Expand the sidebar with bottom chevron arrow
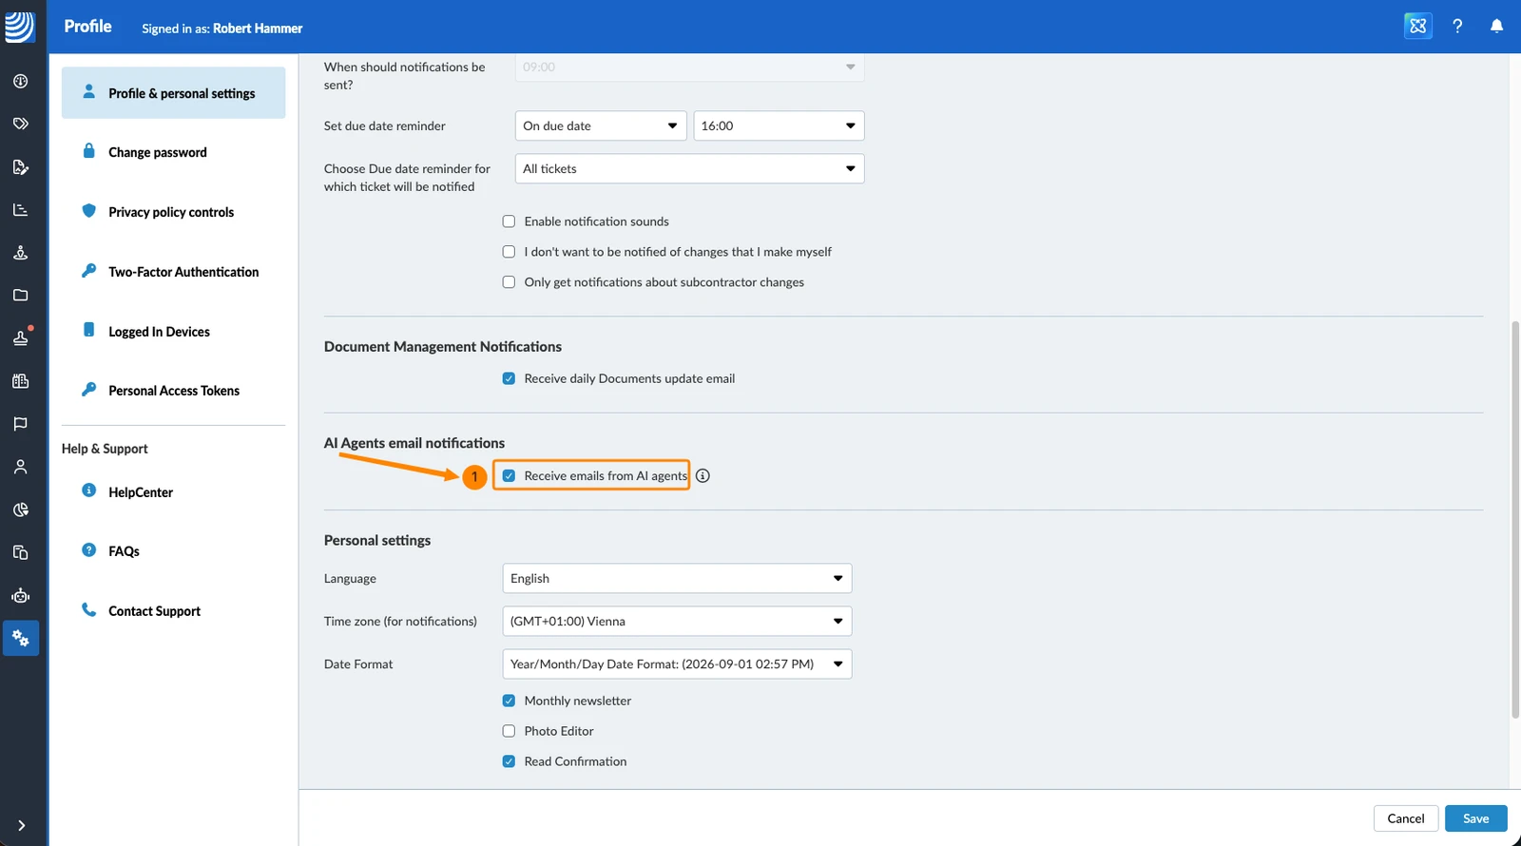 point(21,826)
